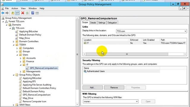Click the Domain Controllers OU icon
The height and width of the screenshot is (107, 190).
click(17, 41)
